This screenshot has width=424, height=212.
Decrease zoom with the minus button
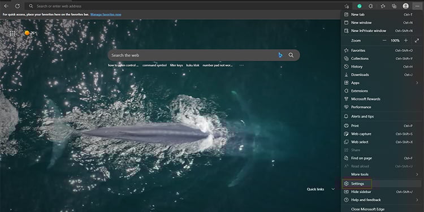point(384,41)
